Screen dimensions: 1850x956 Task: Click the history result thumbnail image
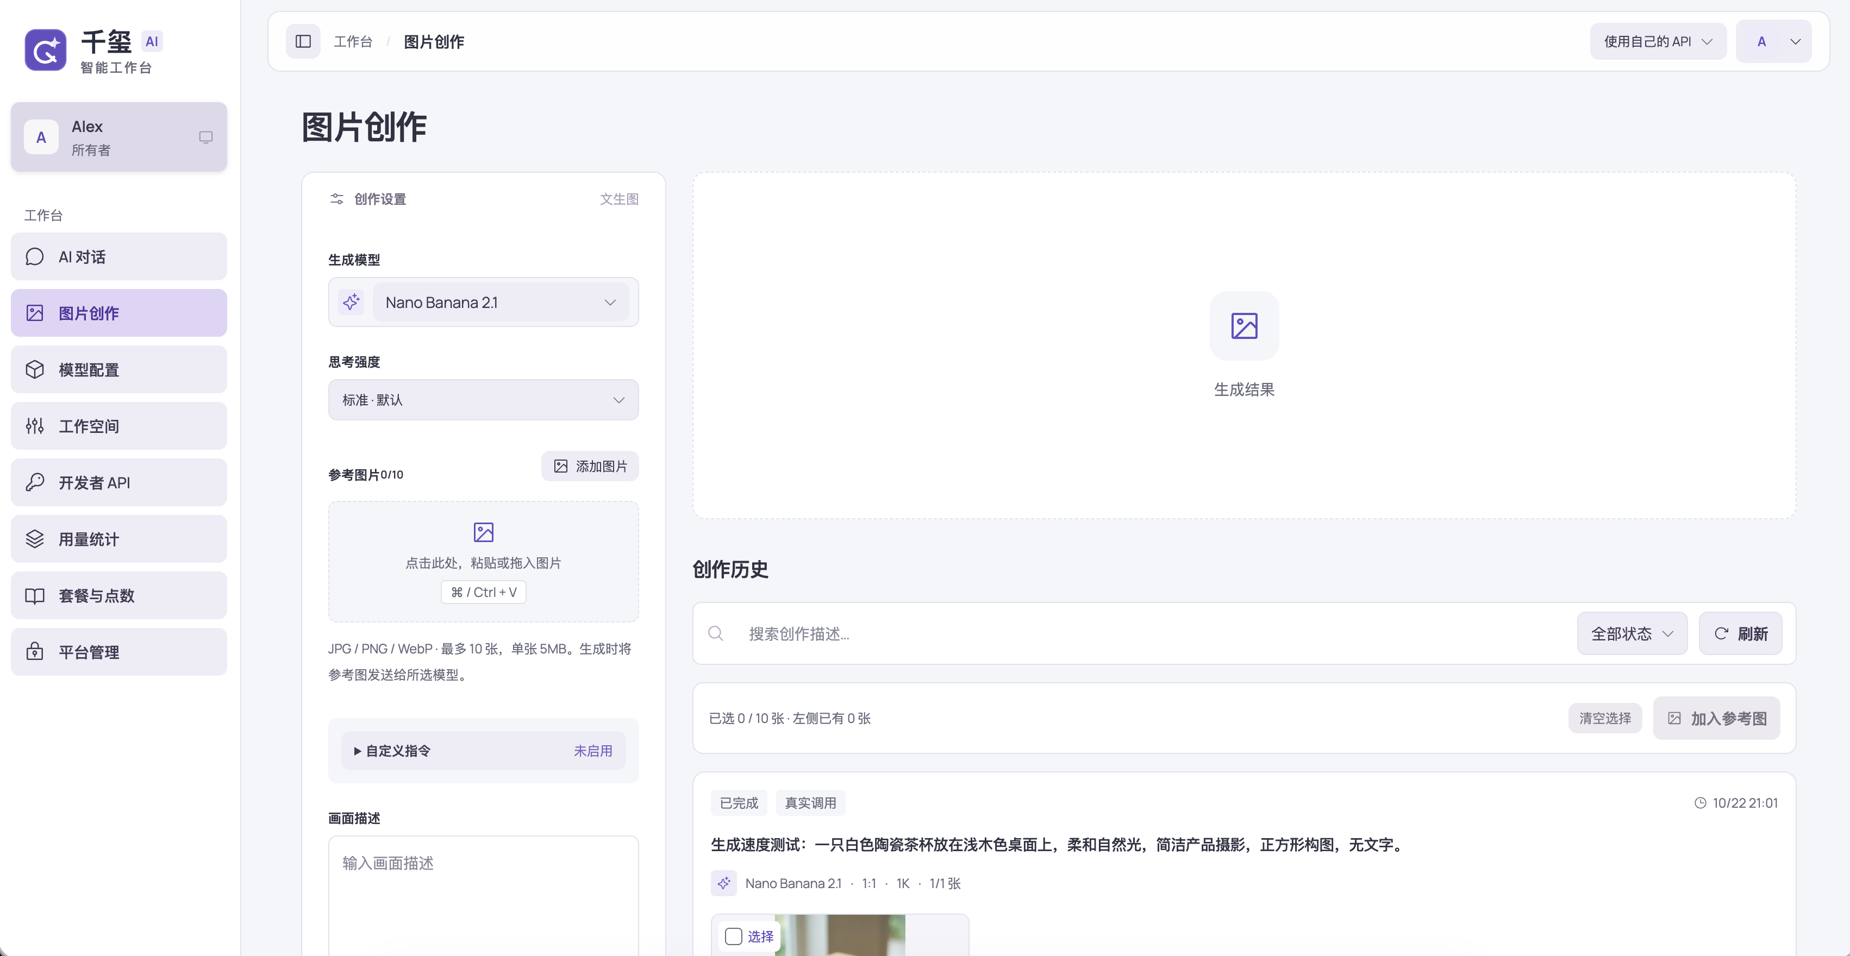point(840,935)
